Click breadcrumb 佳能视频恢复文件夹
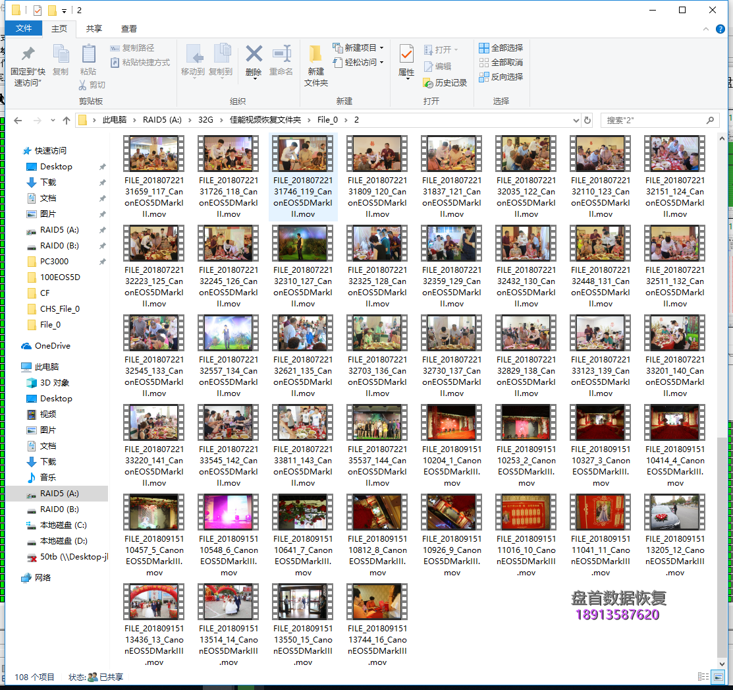The image size is (733, 690). [x=265, y=120]
